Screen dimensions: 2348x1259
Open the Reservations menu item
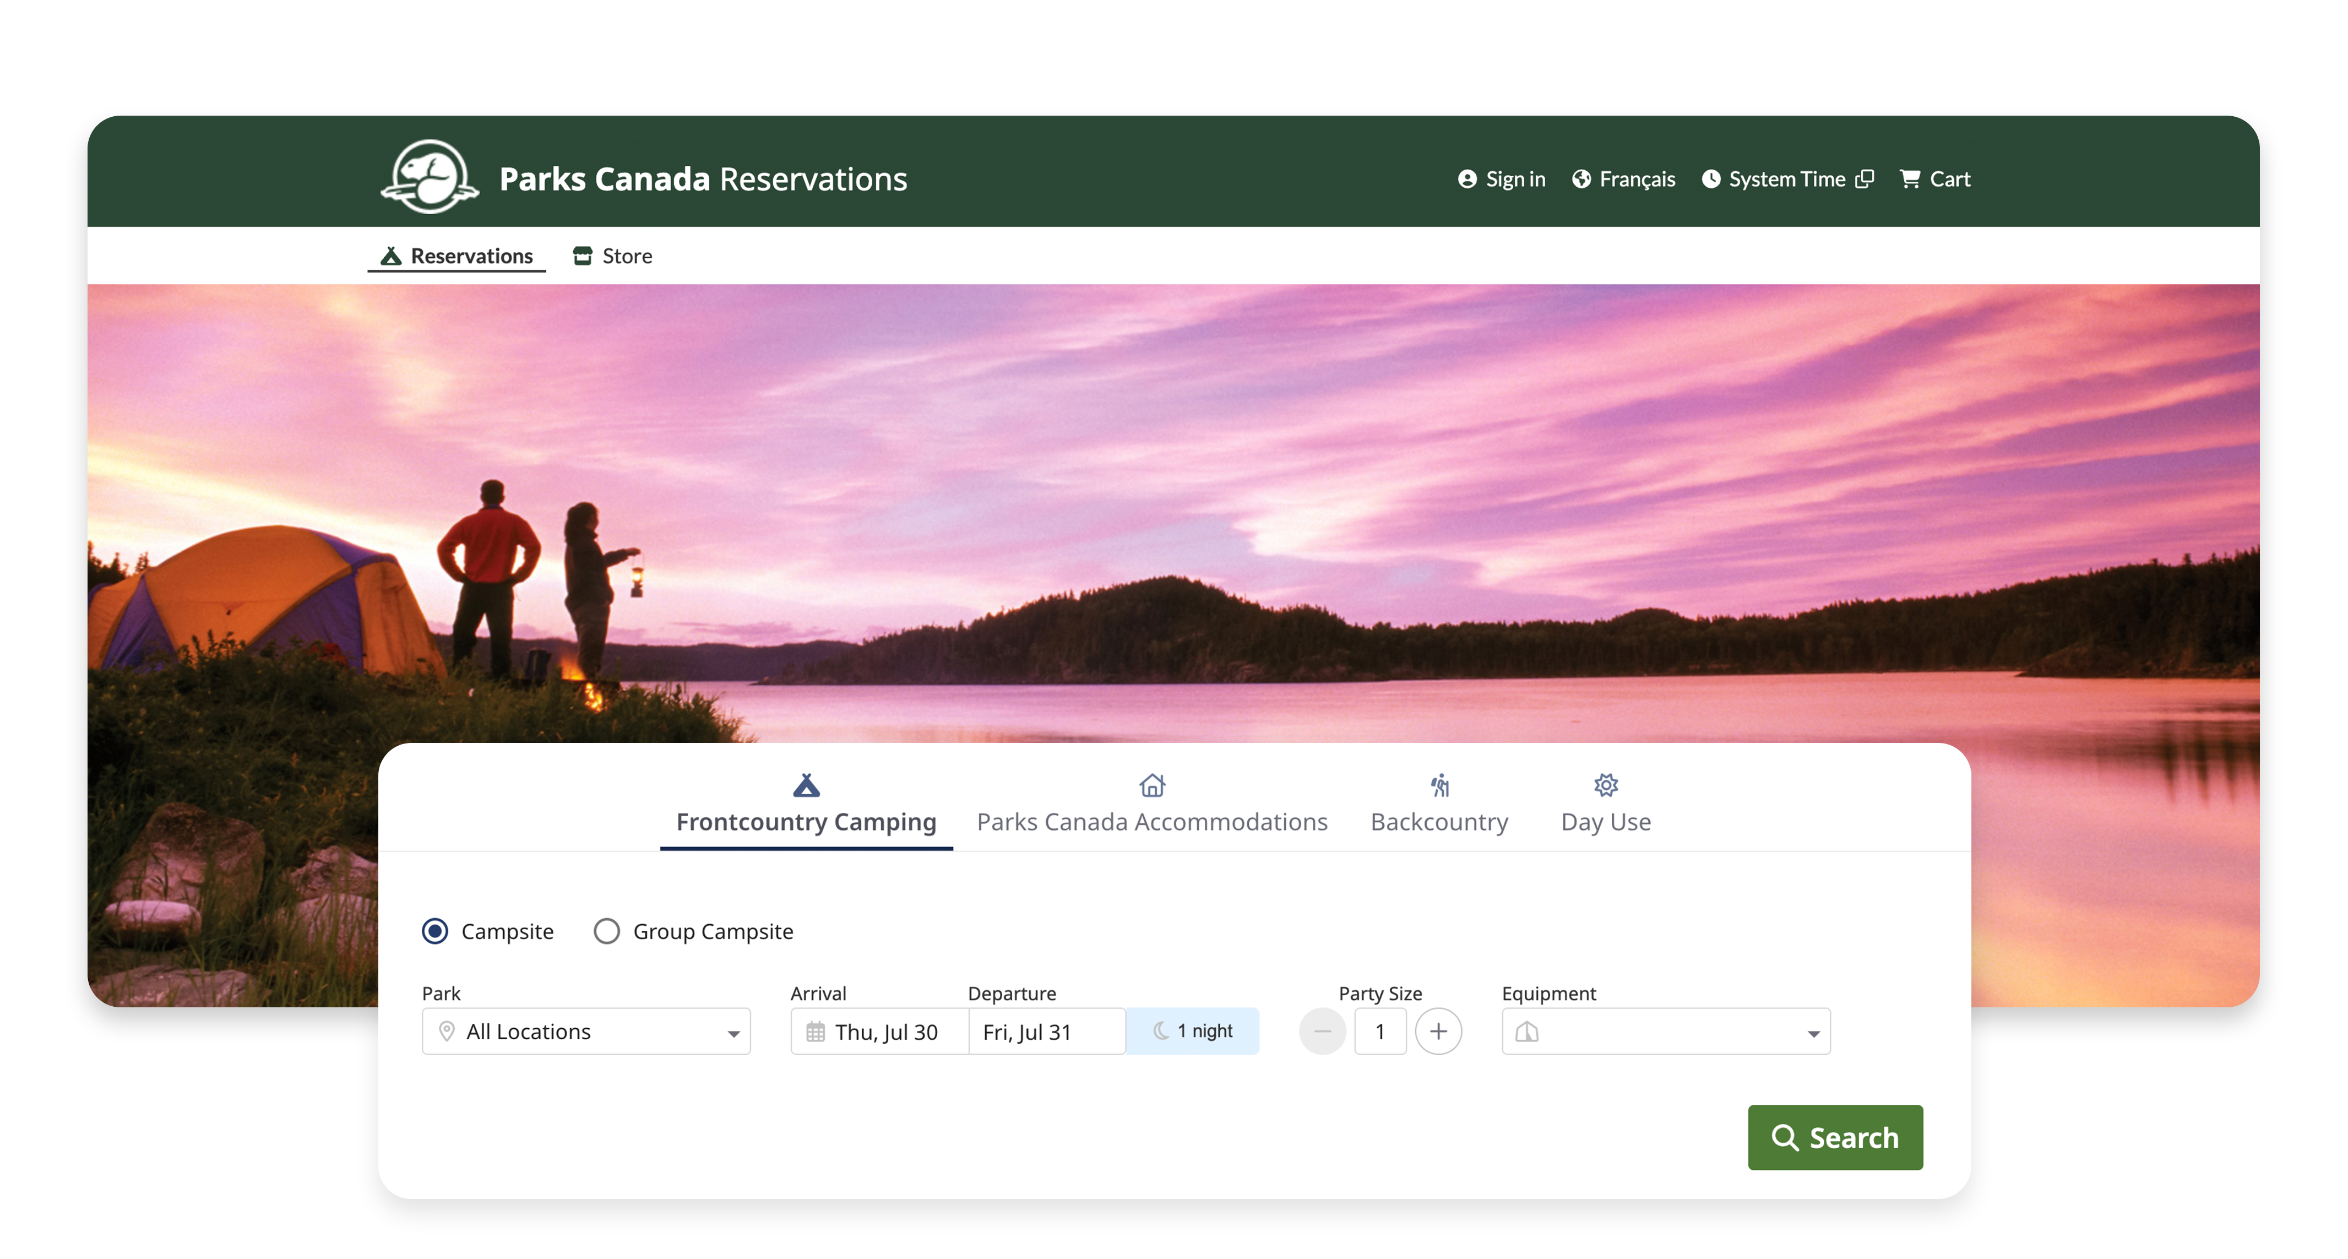point(456,256)
